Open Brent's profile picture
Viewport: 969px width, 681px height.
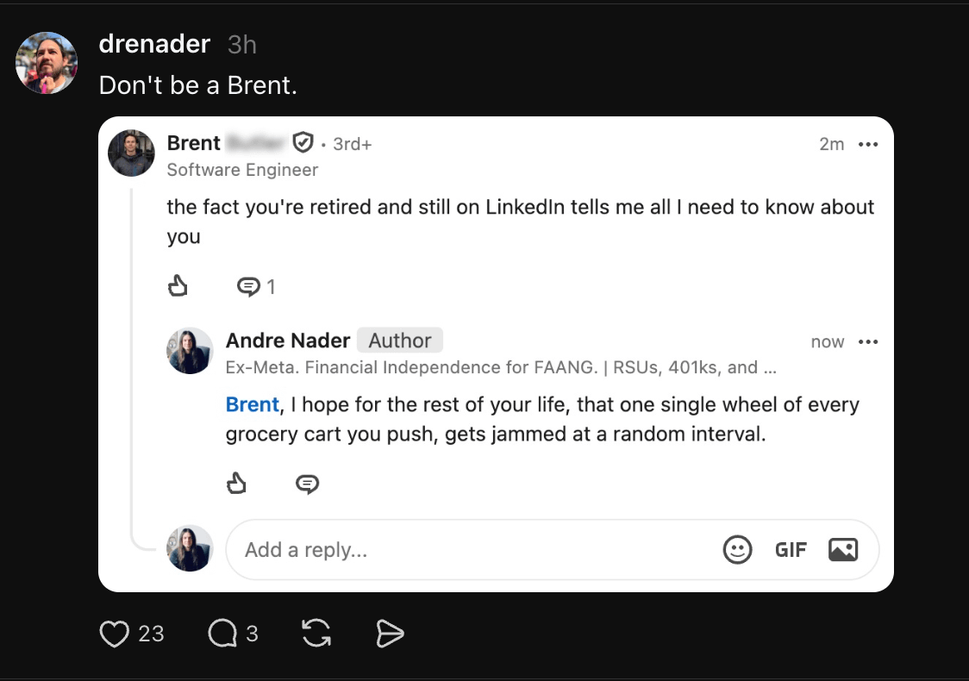point(131,153)
